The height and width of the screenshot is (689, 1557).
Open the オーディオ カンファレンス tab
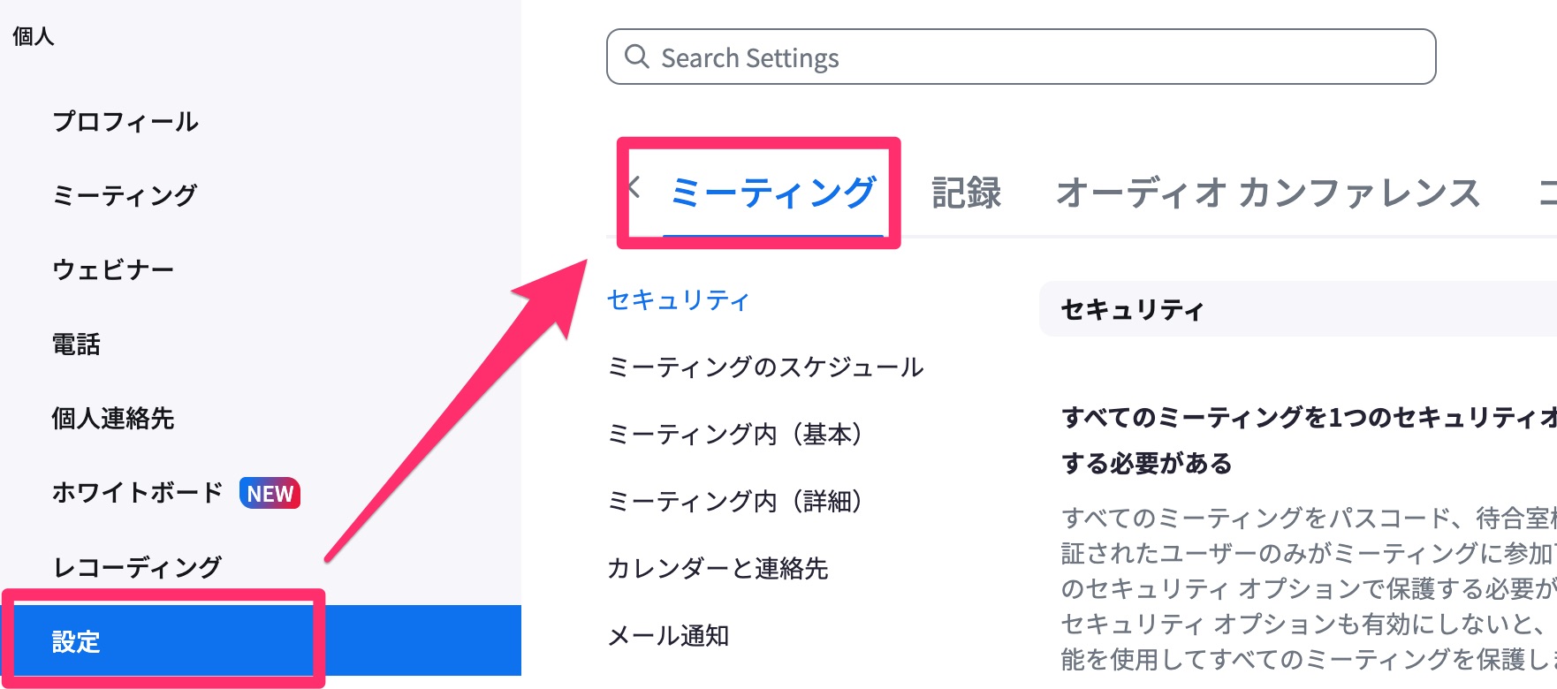click(x=1268, y=193)
